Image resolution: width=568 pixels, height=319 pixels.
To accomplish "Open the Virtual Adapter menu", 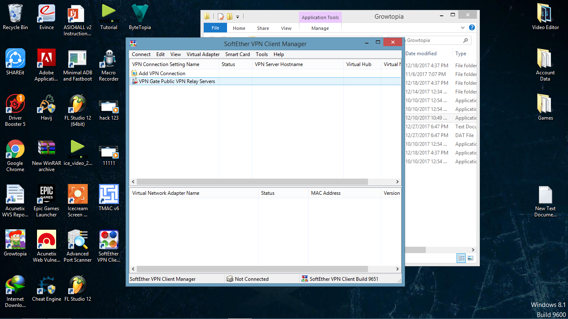I will 203,54.
